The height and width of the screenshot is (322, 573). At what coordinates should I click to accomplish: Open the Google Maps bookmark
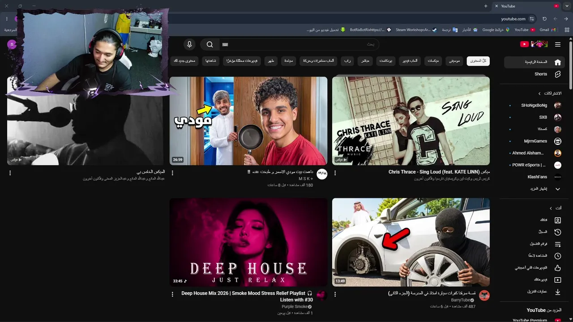496,30
